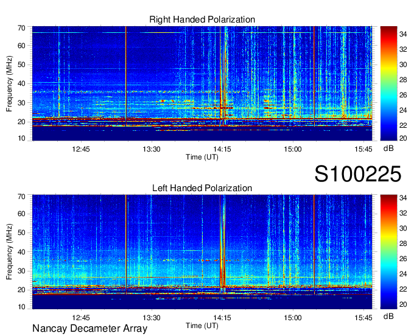
Task: Click the dB unit label of lower color bar
Action: [x=388, y=316]
